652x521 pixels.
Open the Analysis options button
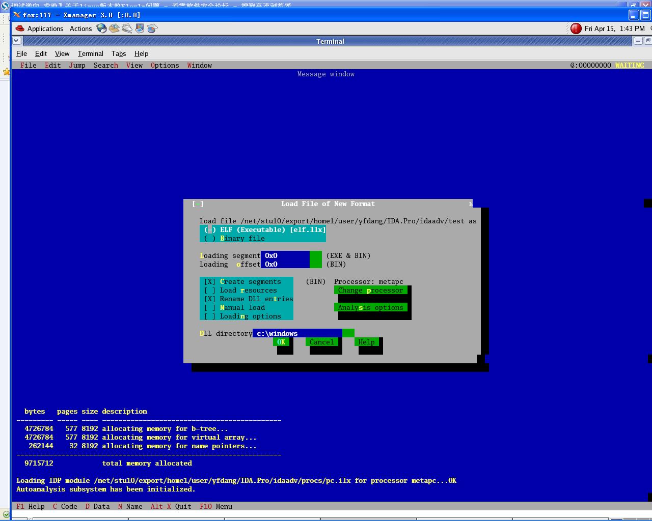coord(371,307)
